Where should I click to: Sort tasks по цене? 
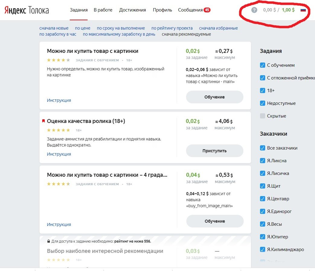pyautogui.click(x=82, y=28)
